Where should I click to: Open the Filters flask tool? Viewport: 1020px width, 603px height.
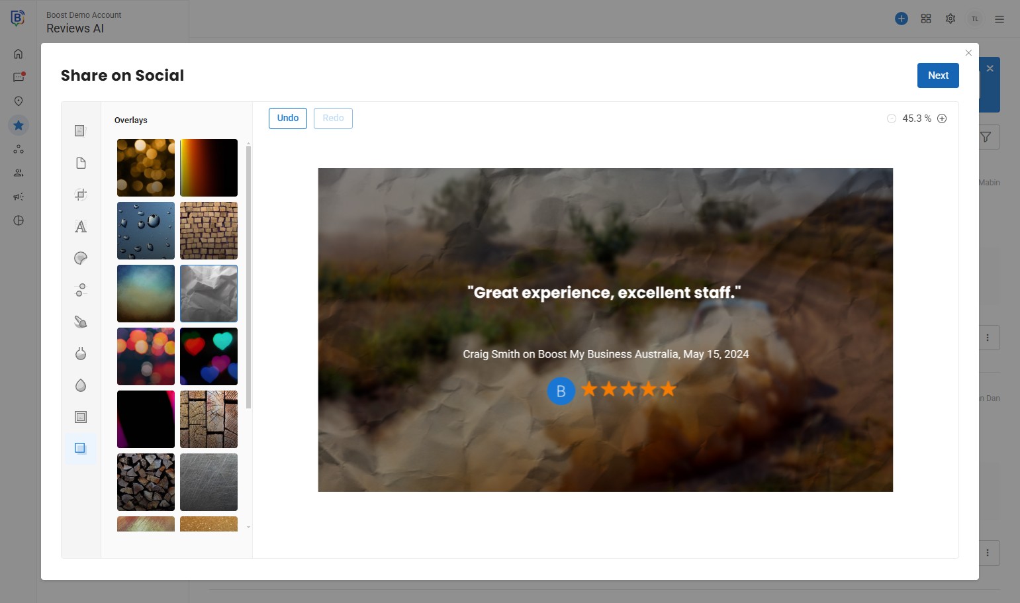[81, 353]
